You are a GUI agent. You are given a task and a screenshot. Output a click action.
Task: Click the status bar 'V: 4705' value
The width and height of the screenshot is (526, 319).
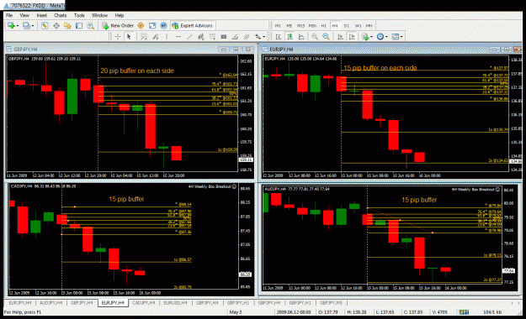pos(439,312)
